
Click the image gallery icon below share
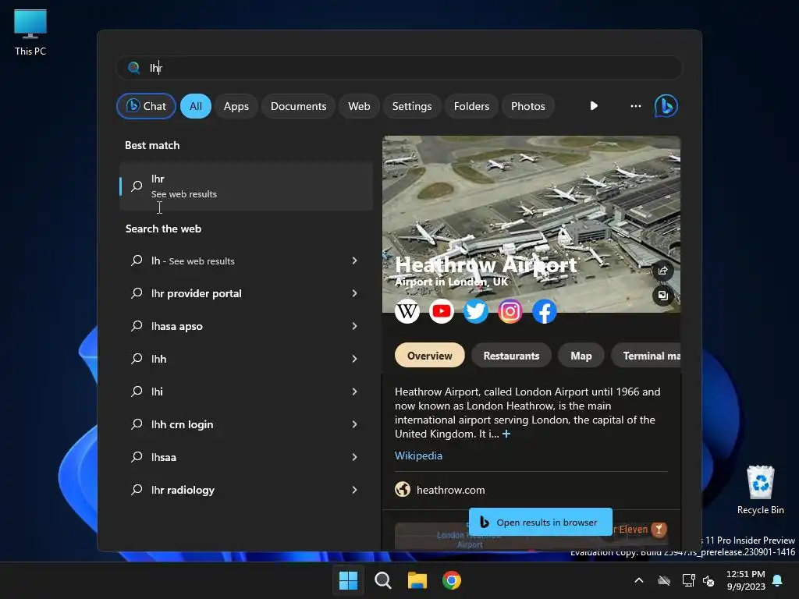tap(663, 296)
